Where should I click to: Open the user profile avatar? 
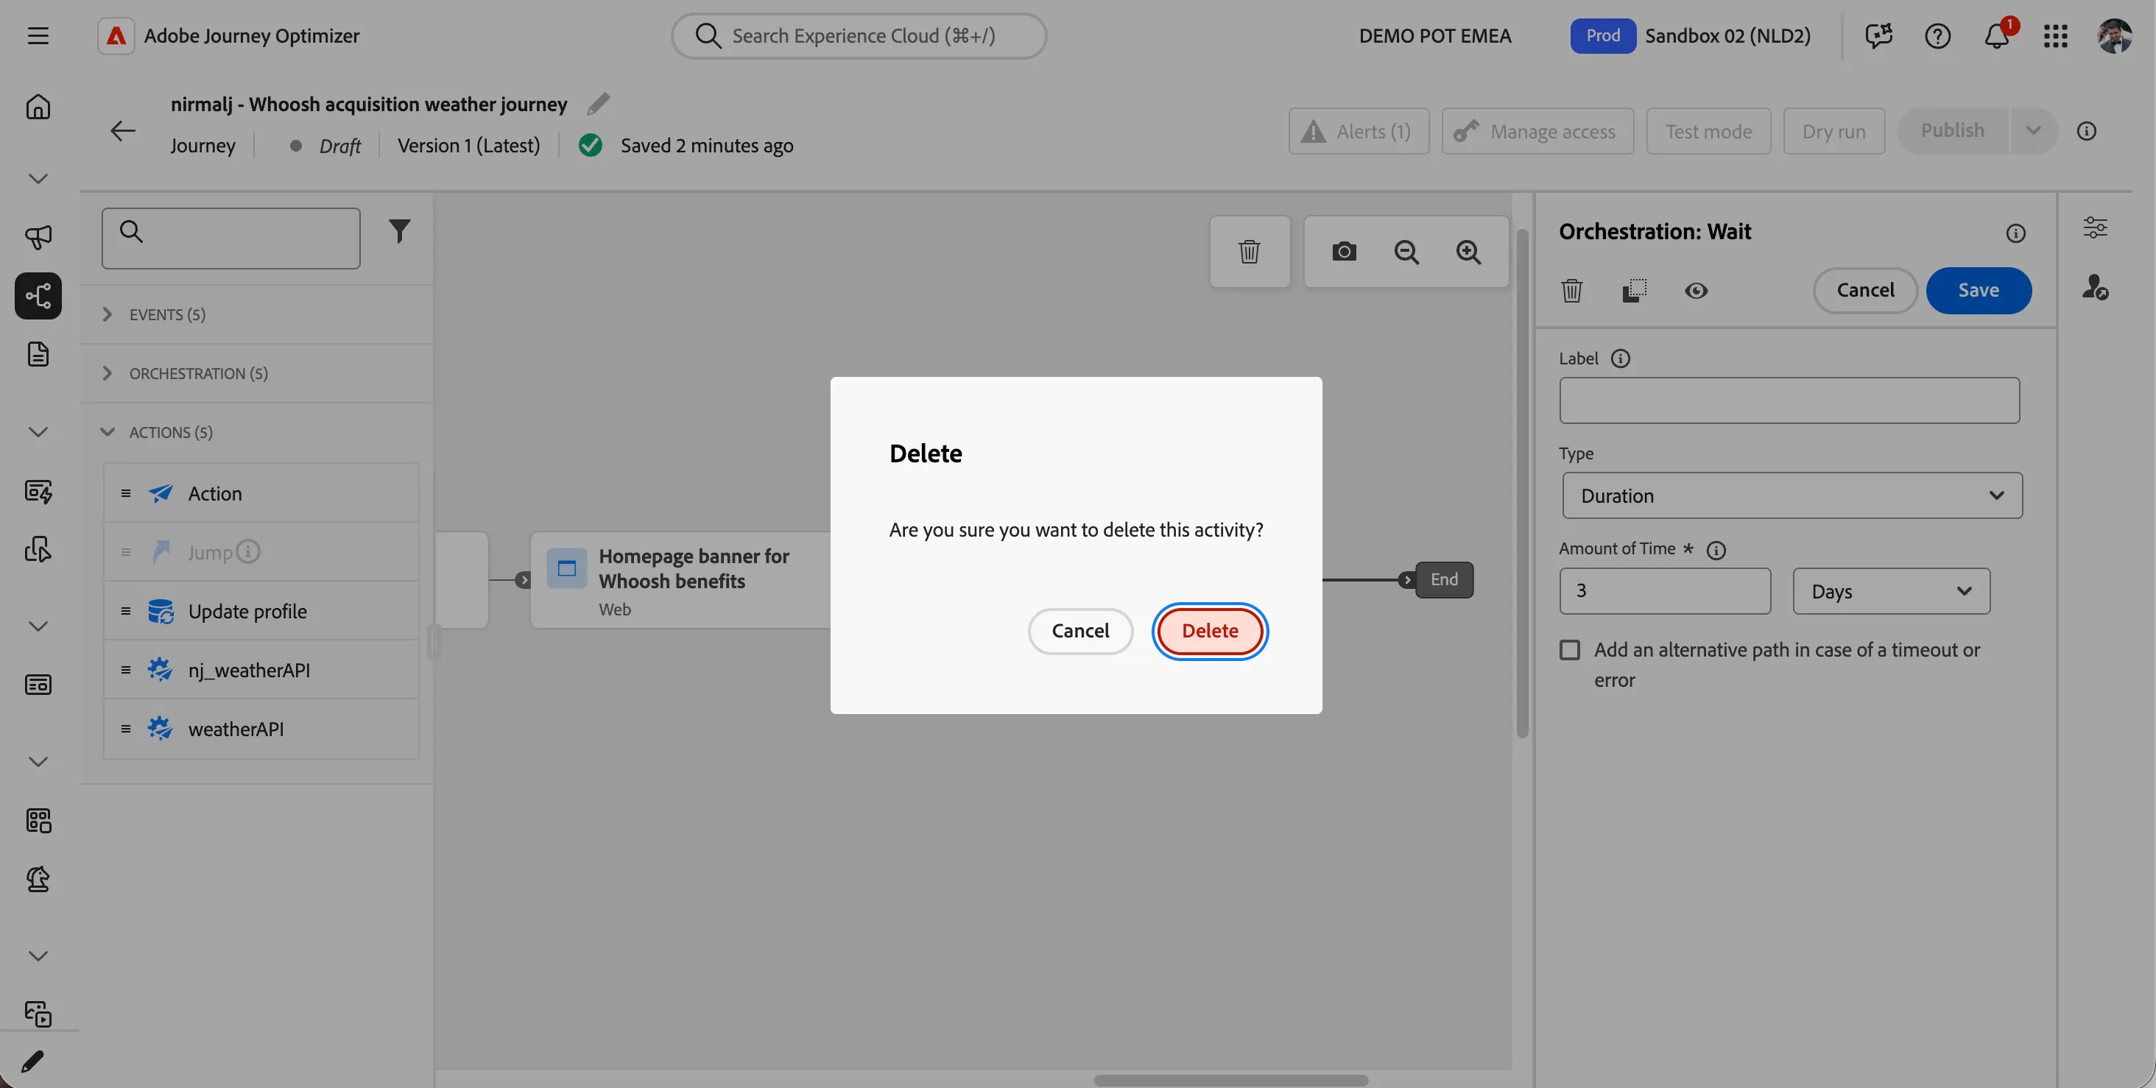pos(2114,36)
